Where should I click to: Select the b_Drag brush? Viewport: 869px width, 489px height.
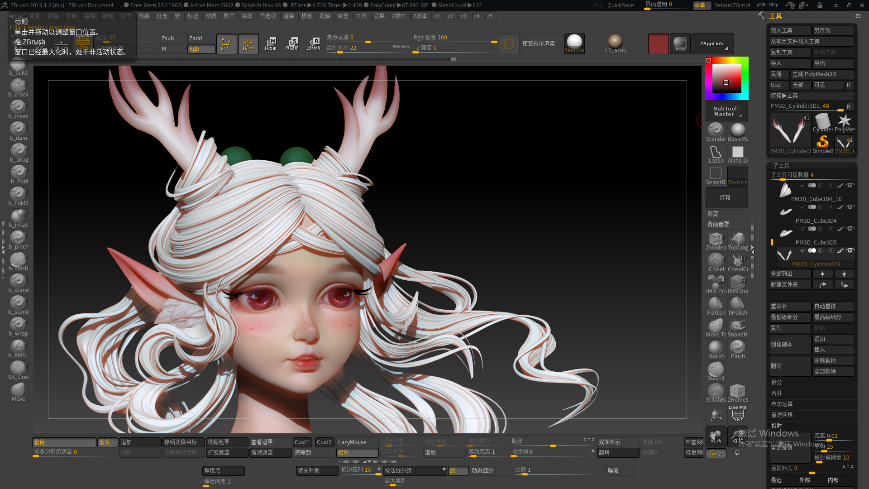(x=18, y=153)
